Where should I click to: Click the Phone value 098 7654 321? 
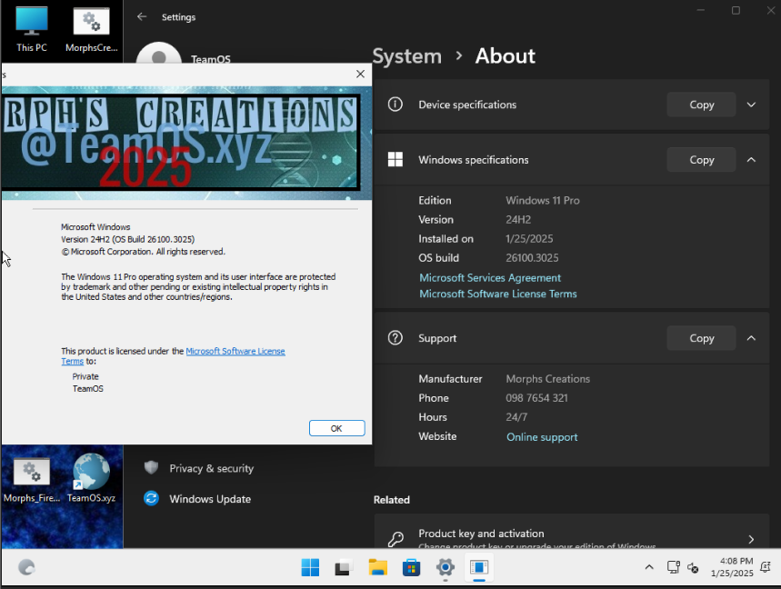click(536, 398)
